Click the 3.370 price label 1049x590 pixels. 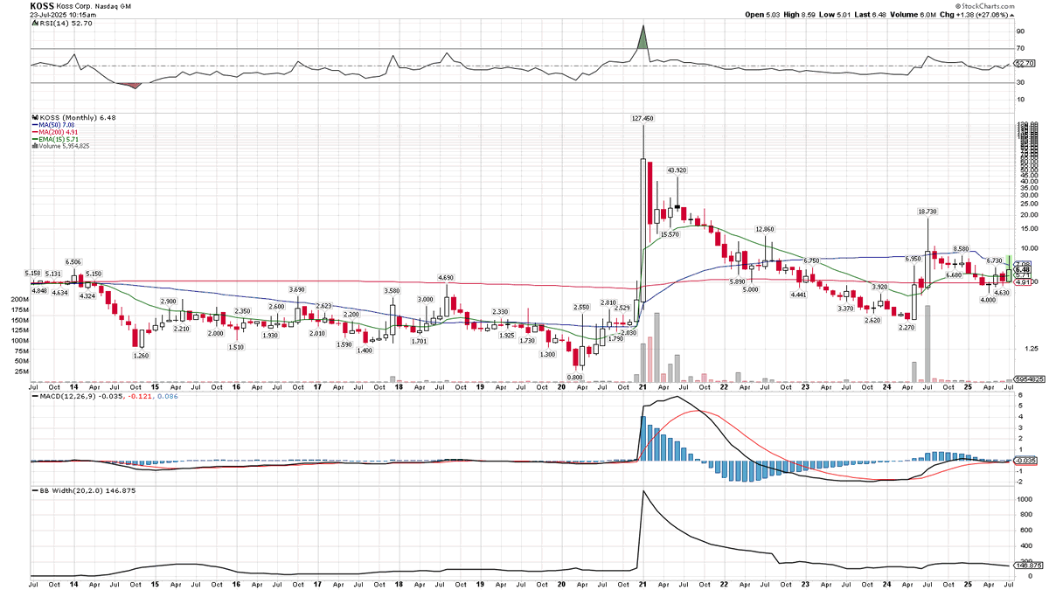click(x=845, y=309)
